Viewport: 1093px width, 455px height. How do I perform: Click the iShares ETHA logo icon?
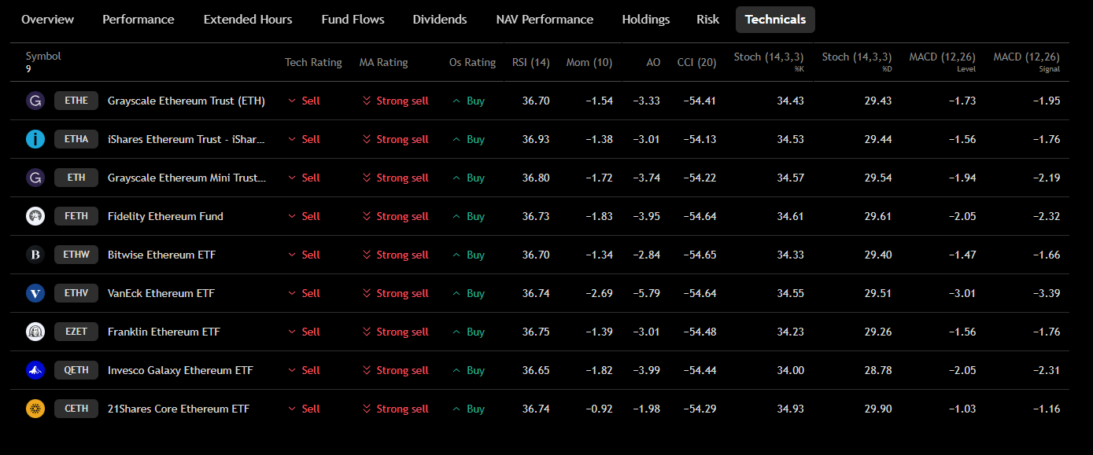pyautogui.click(x=35, y=139)
